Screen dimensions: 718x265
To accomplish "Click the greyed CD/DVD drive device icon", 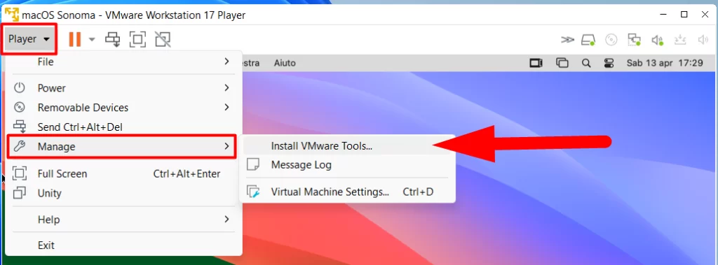I will (611, 41).
